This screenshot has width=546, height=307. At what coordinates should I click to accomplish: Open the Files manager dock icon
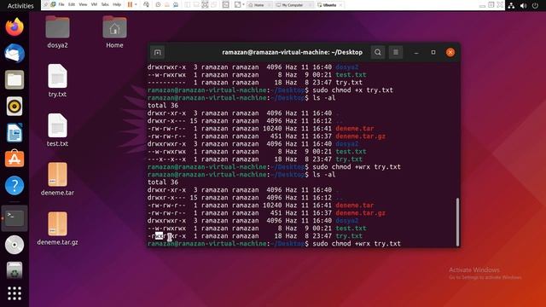15,80
